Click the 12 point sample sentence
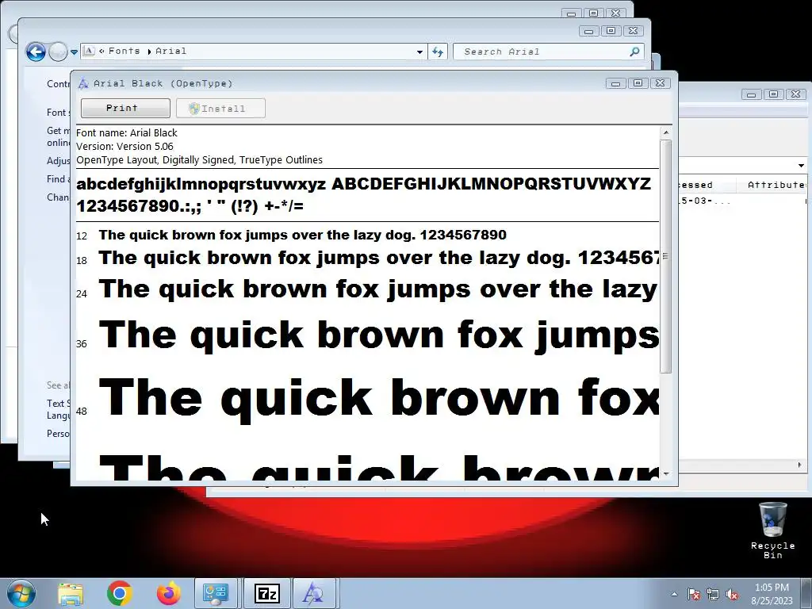Screen dimensions: 812x609 (302, 235)
